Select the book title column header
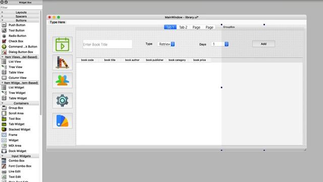Viewport: 323px width, 182px height. [110, 60]
